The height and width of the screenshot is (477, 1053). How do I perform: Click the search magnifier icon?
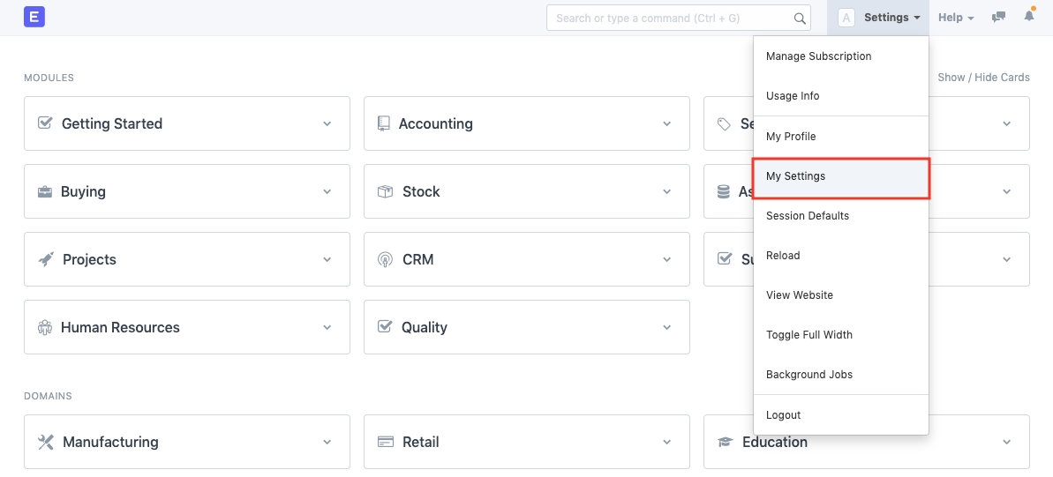(x=800, y=18)
